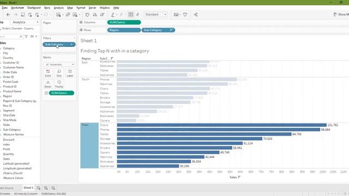Click the Show Me button

click(x=341, y=15)
